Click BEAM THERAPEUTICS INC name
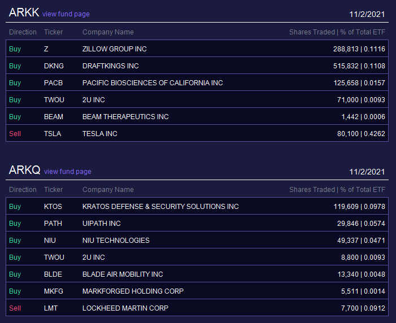The height and width of the screenshot is (323, 396). tap(125, 117)
